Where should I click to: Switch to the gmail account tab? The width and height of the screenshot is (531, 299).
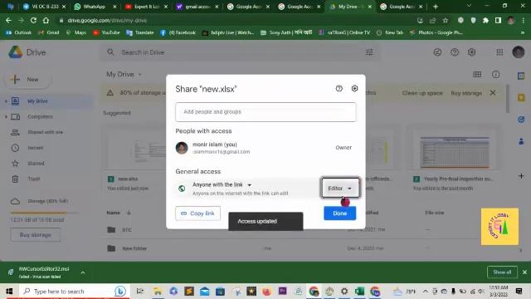coord(197,7)
